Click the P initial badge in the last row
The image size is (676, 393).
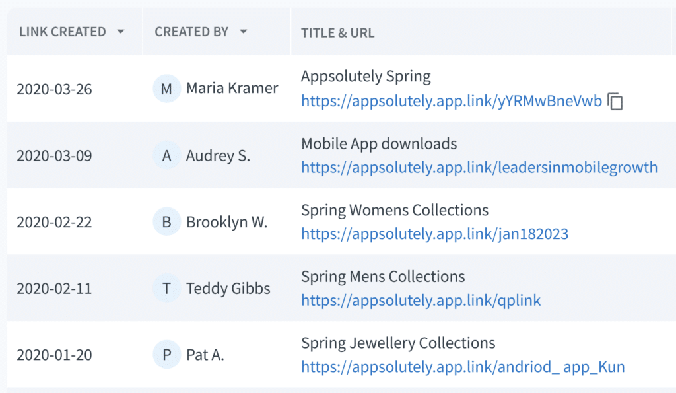pyautogui.click(x=166, y=355)
